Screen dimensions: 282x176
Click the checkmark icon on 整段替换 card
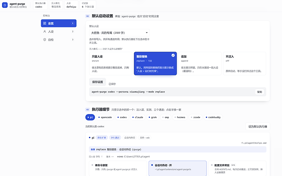click(x=173, y=55)
